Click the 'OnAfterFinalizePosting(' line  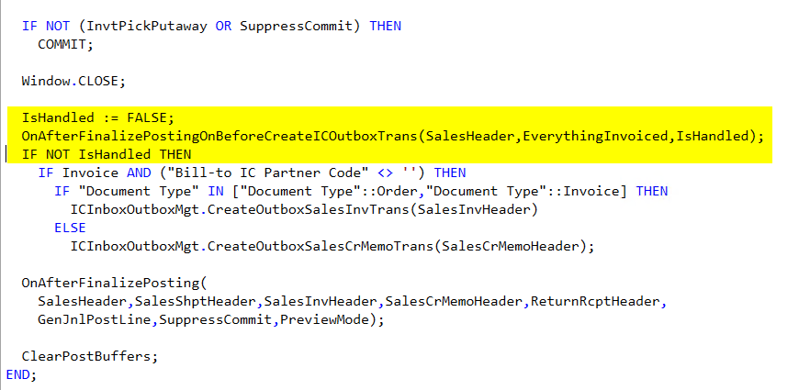click(x=114, y=283)
